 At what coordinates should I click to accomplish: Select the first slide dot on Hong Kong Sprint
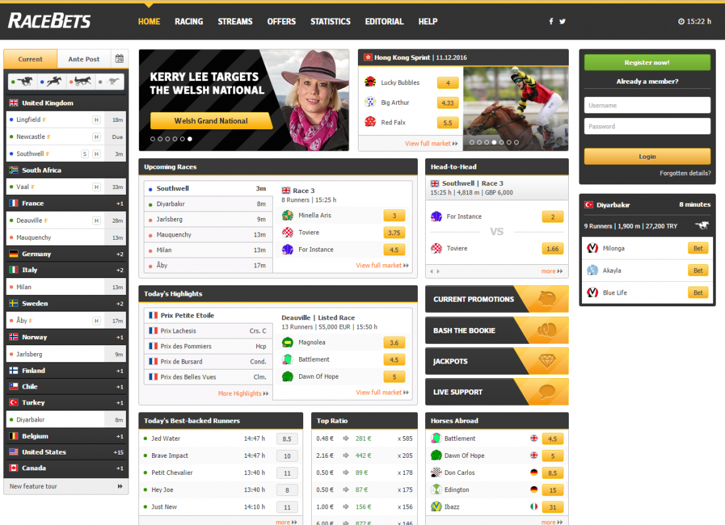[472, 142]
